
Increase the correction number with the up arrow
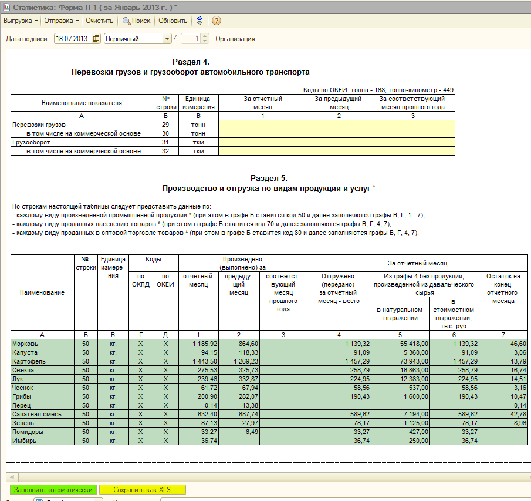click(205, 36)
